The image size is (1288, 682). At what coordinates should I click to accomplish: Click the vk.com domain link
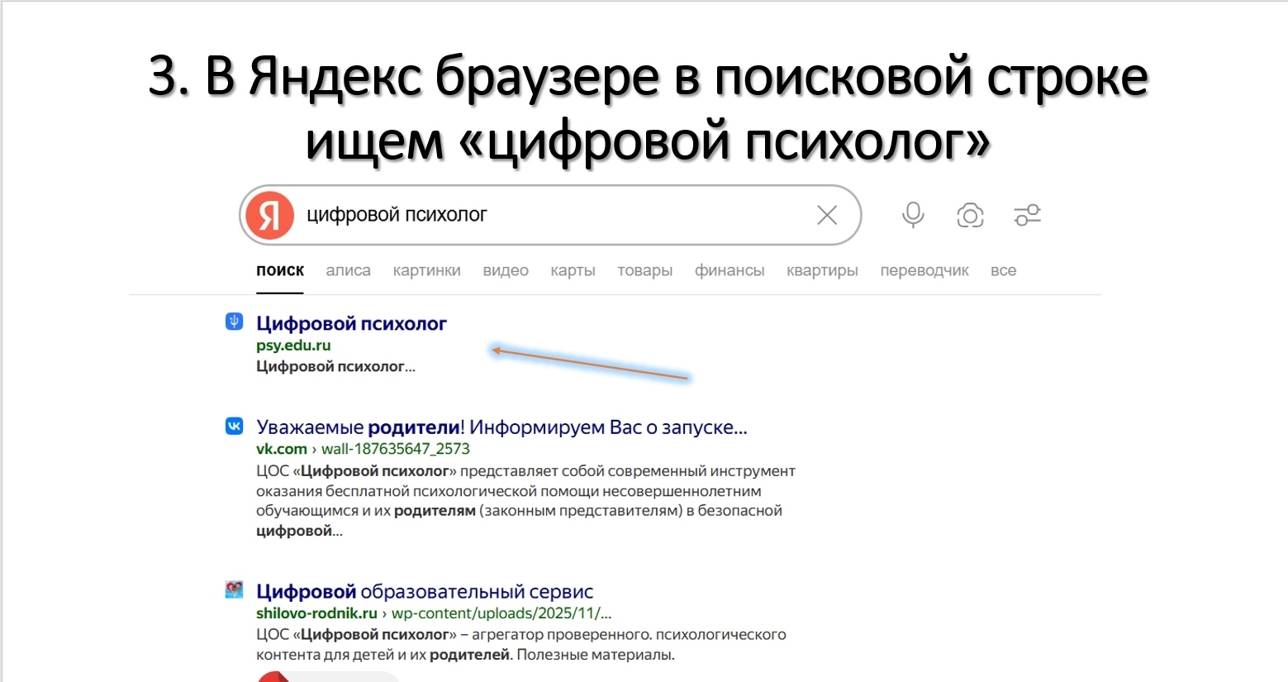pos(281,449)
